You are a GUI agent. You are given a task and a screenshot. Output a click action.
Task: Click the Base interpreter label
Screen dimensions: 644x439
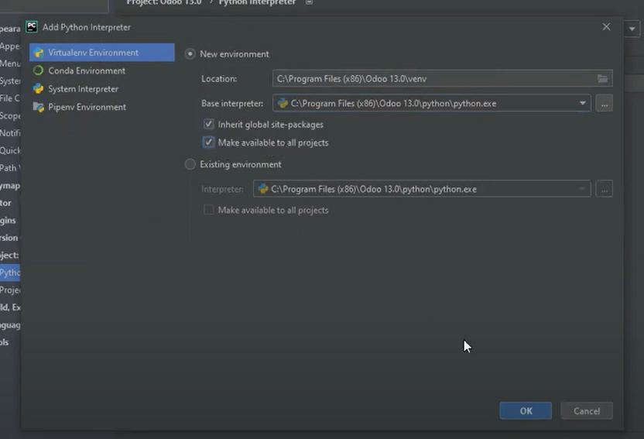tap(232, 103)
